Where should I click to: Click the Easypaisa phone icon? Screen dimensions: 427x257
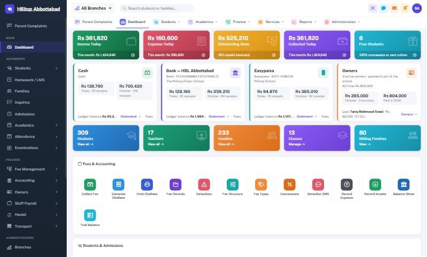pos(323,73)
